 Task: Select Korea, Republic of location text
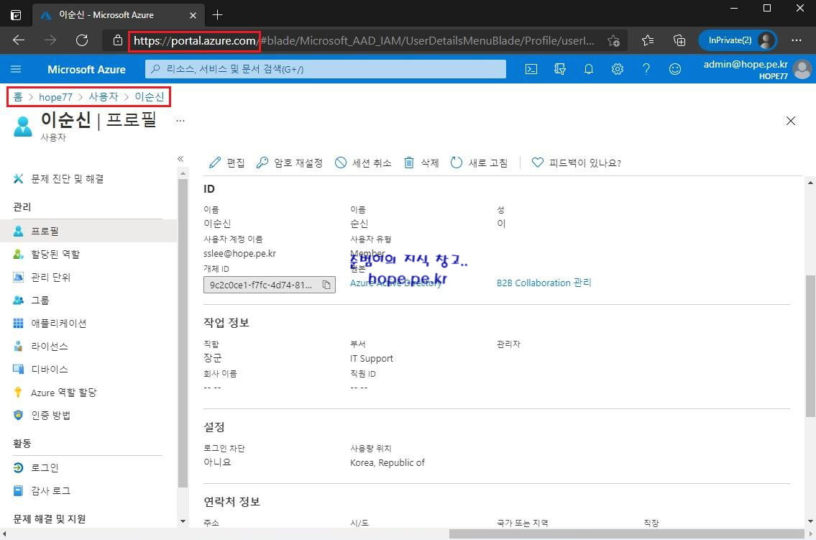[x=388, y=462]
